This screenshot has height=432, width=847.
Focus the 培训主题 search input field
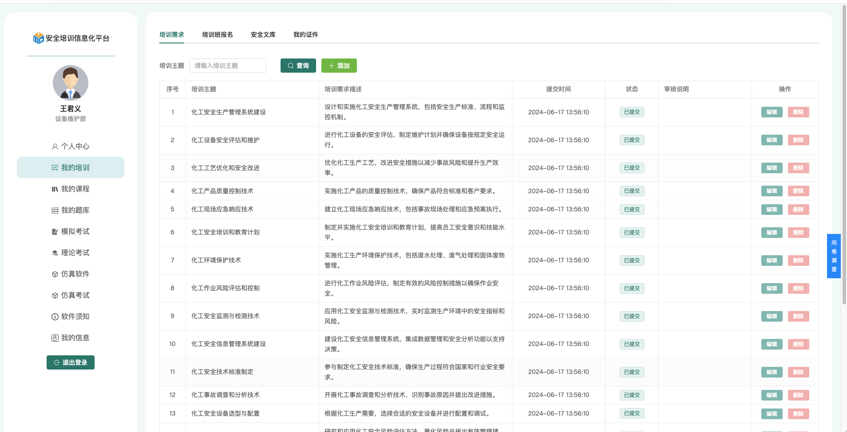pyautogui.click(x=228, y=66)
